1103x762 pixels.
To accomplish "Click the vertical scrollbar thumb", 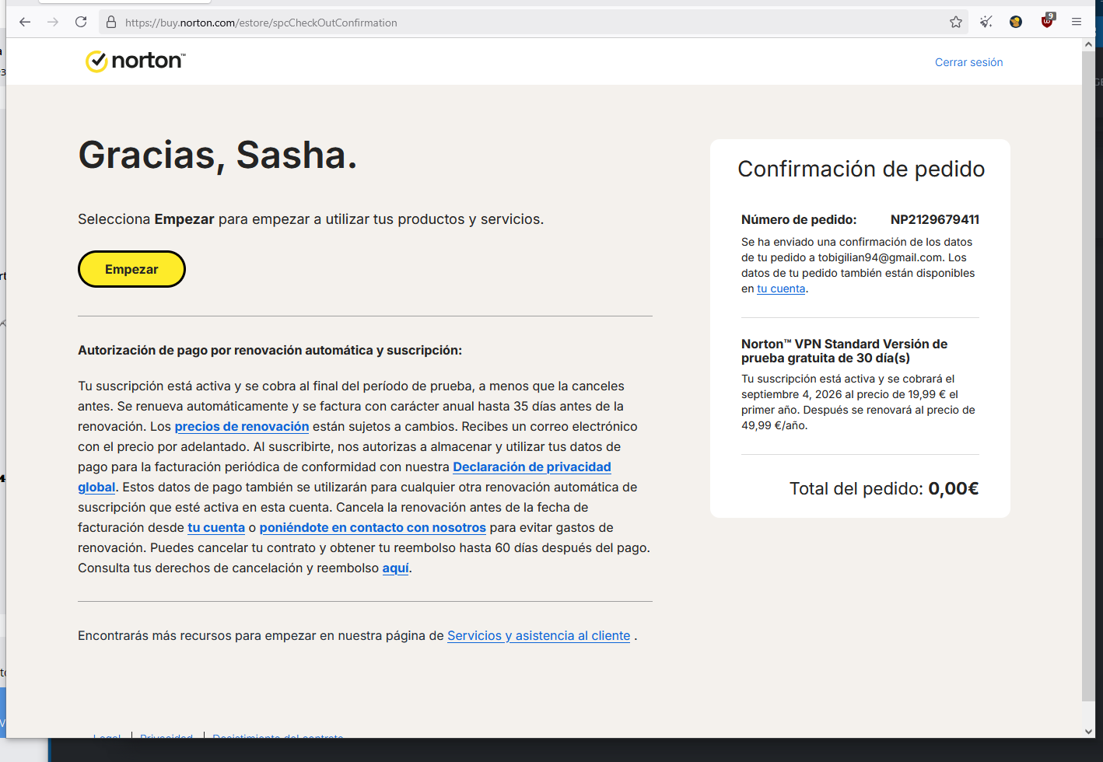I will (x=1088, y=377).
